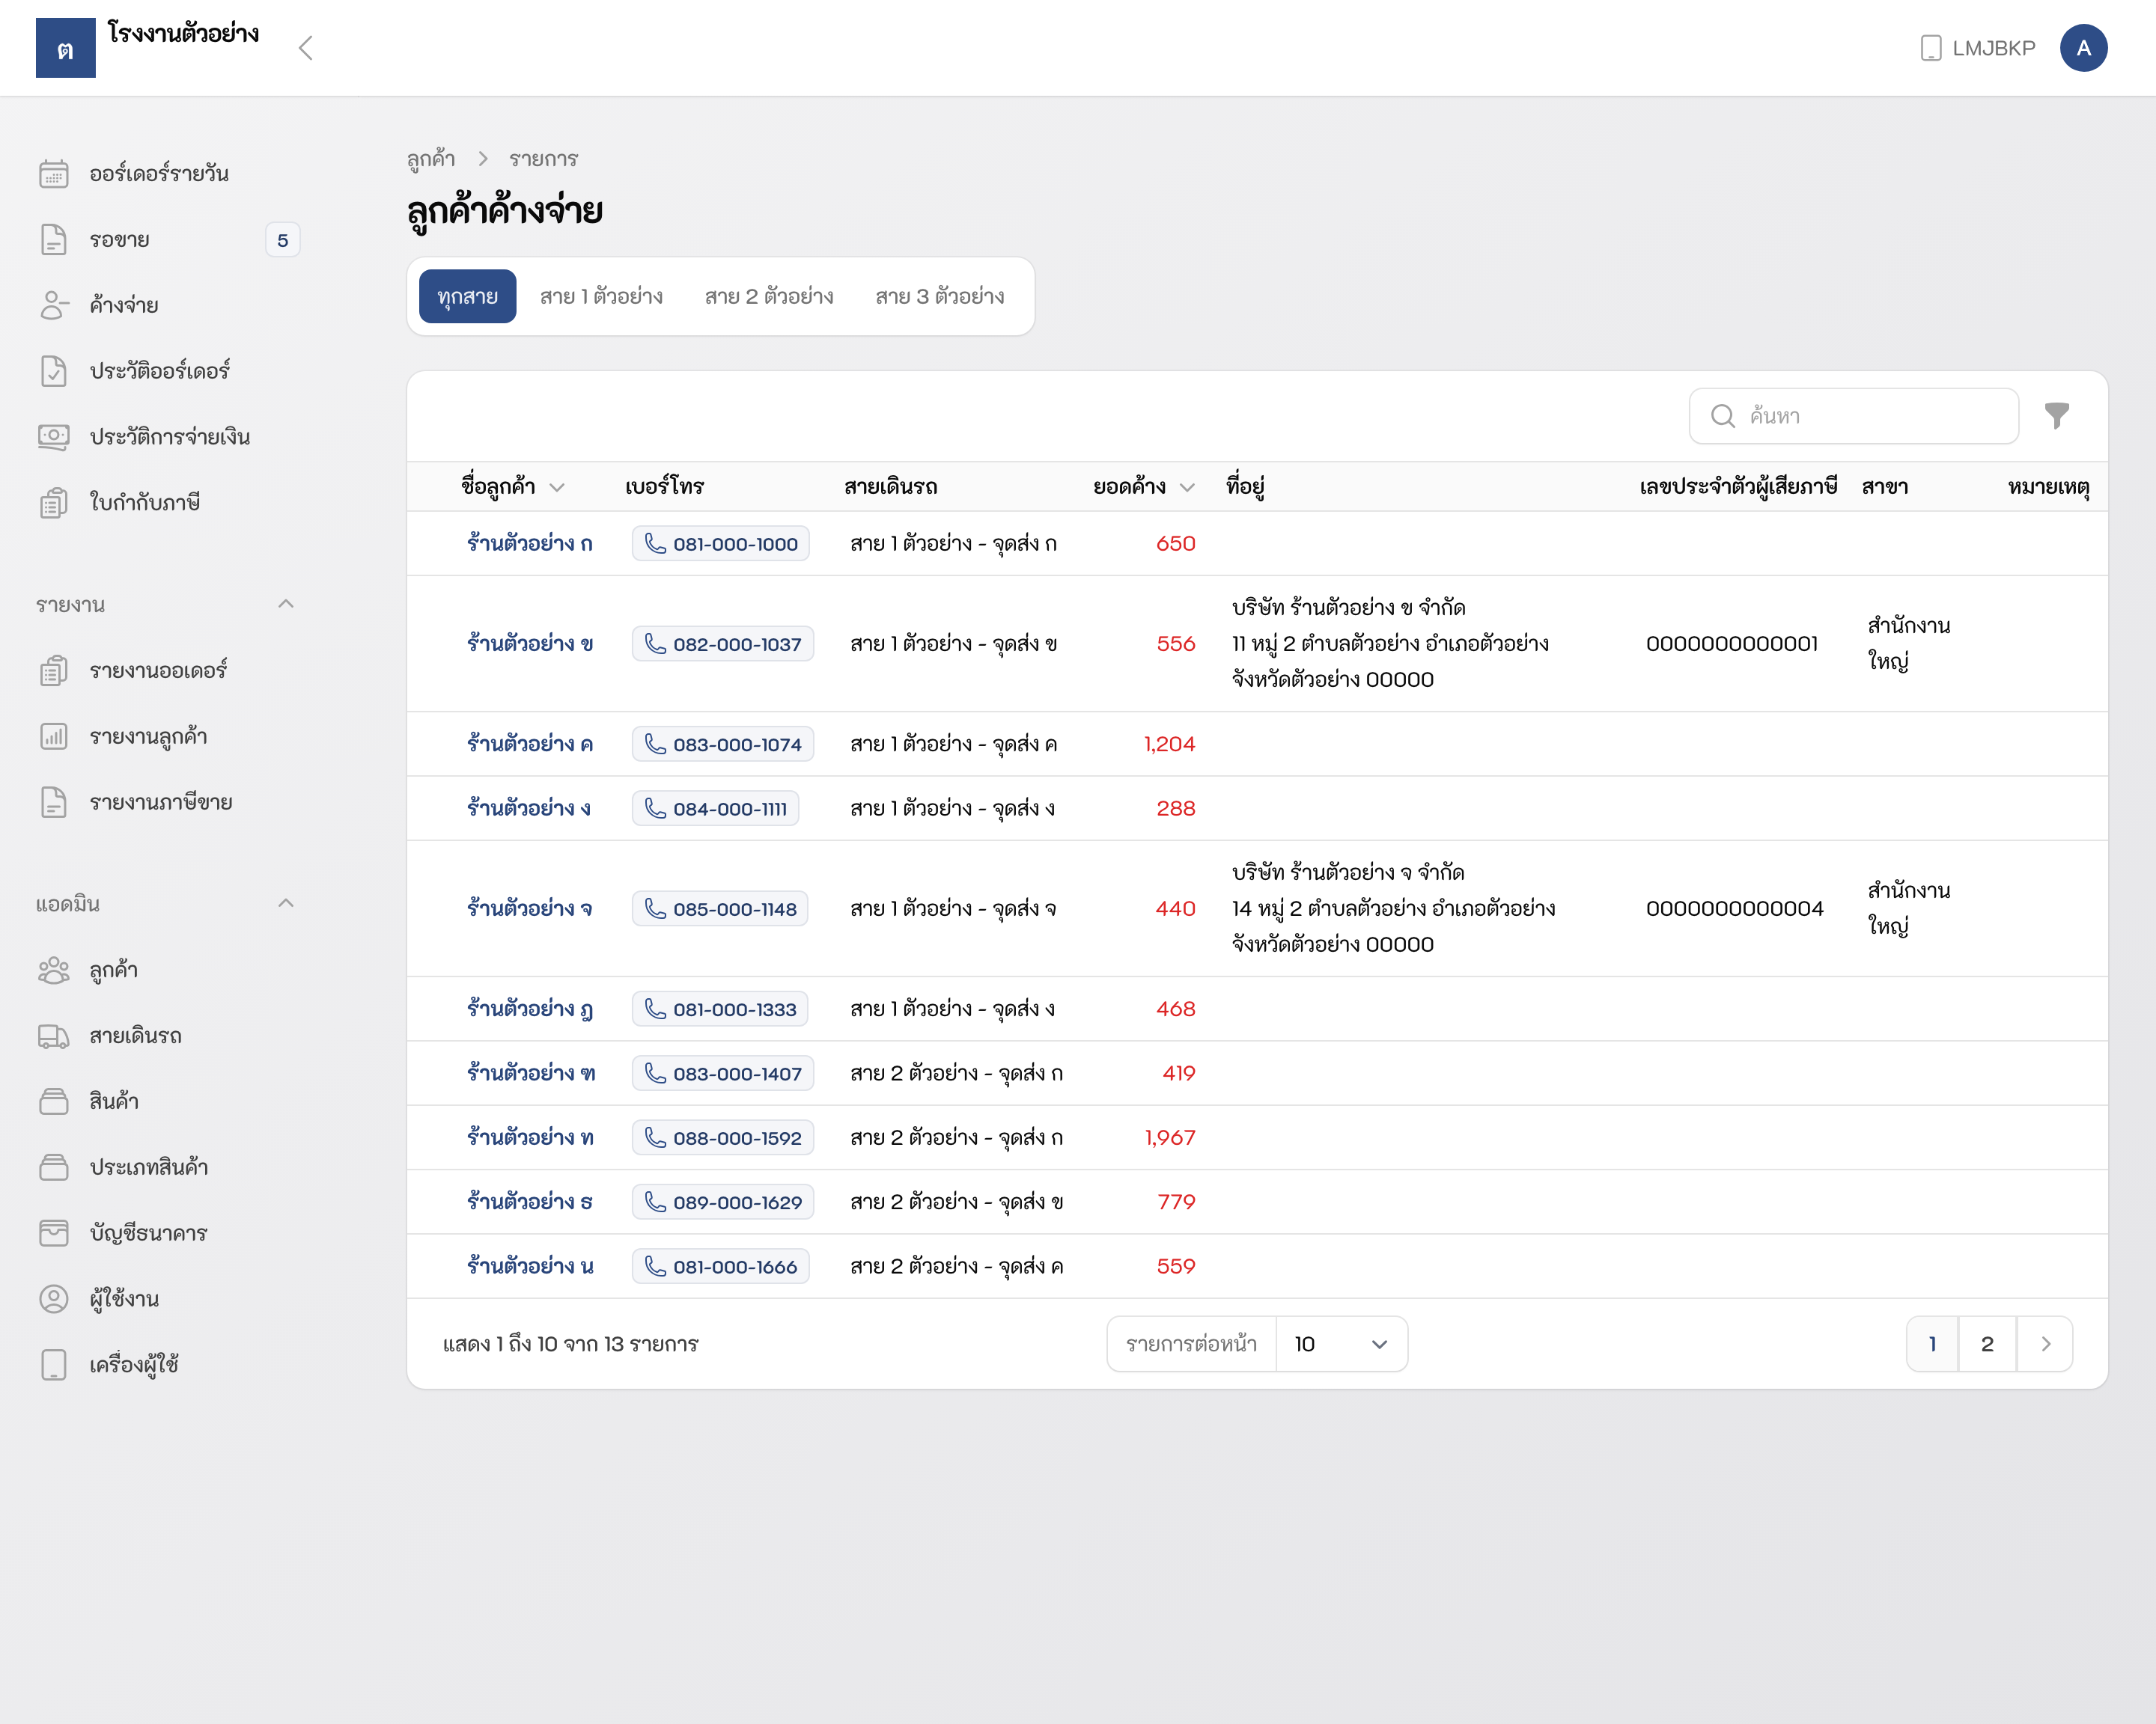Collapse the แอดมิน section
Screen dimensions: 2156x1724
[x=286, y=902]
